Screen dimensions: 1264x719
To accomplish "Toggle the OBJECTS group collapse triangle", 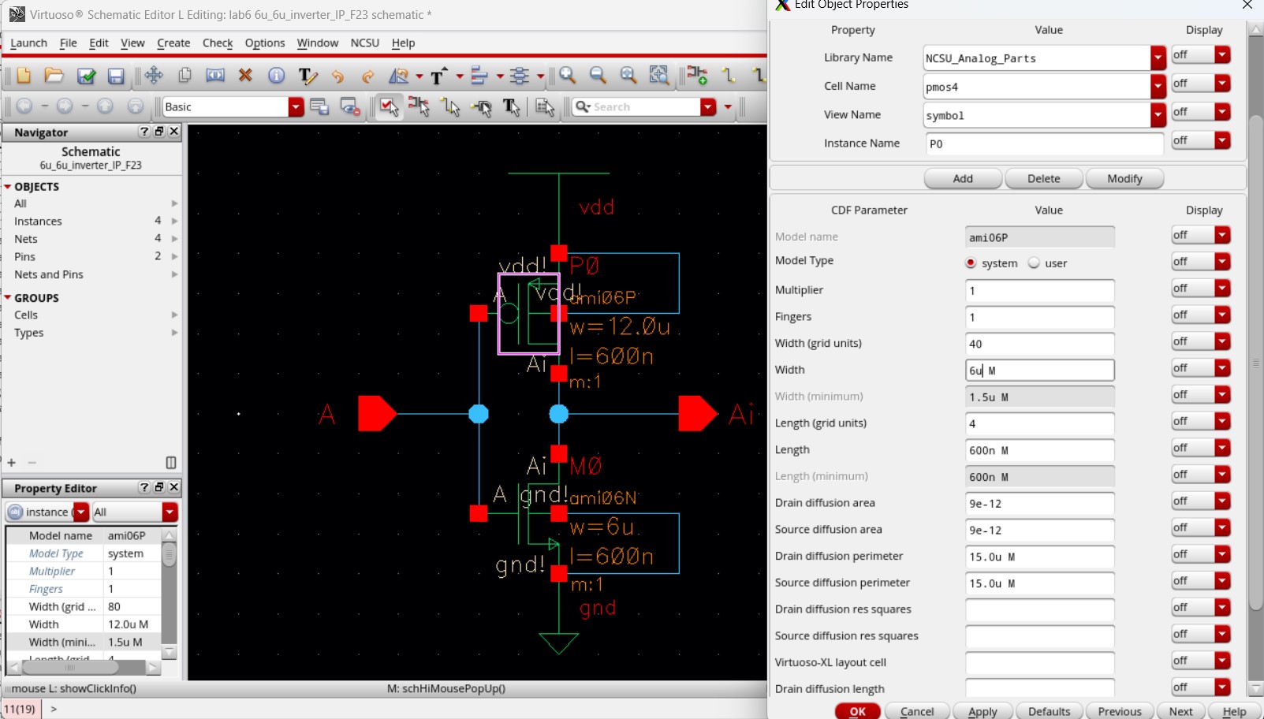I will [x=8, y=187].
